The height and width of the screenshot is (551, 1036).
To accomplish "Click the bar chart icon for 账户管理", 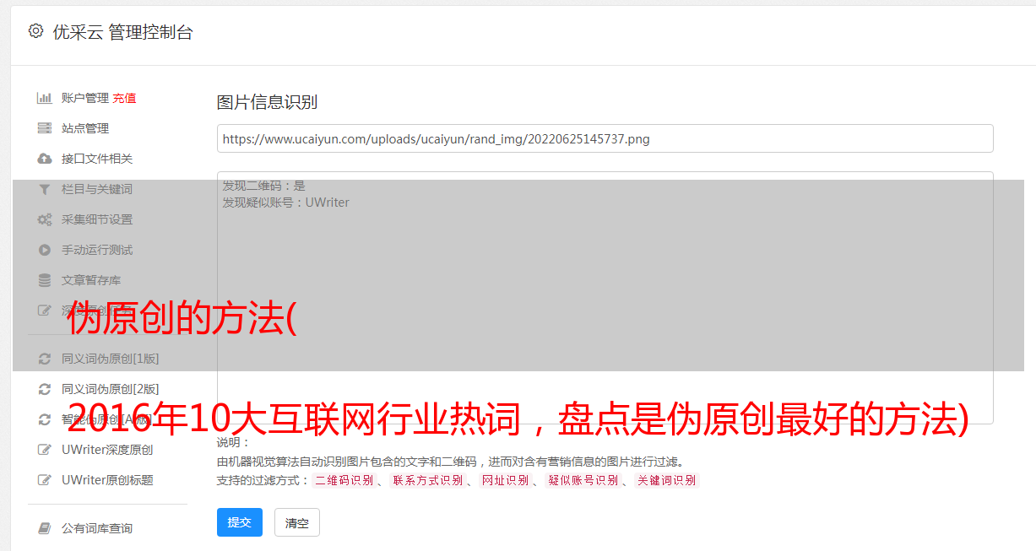I will pos(45,98).
